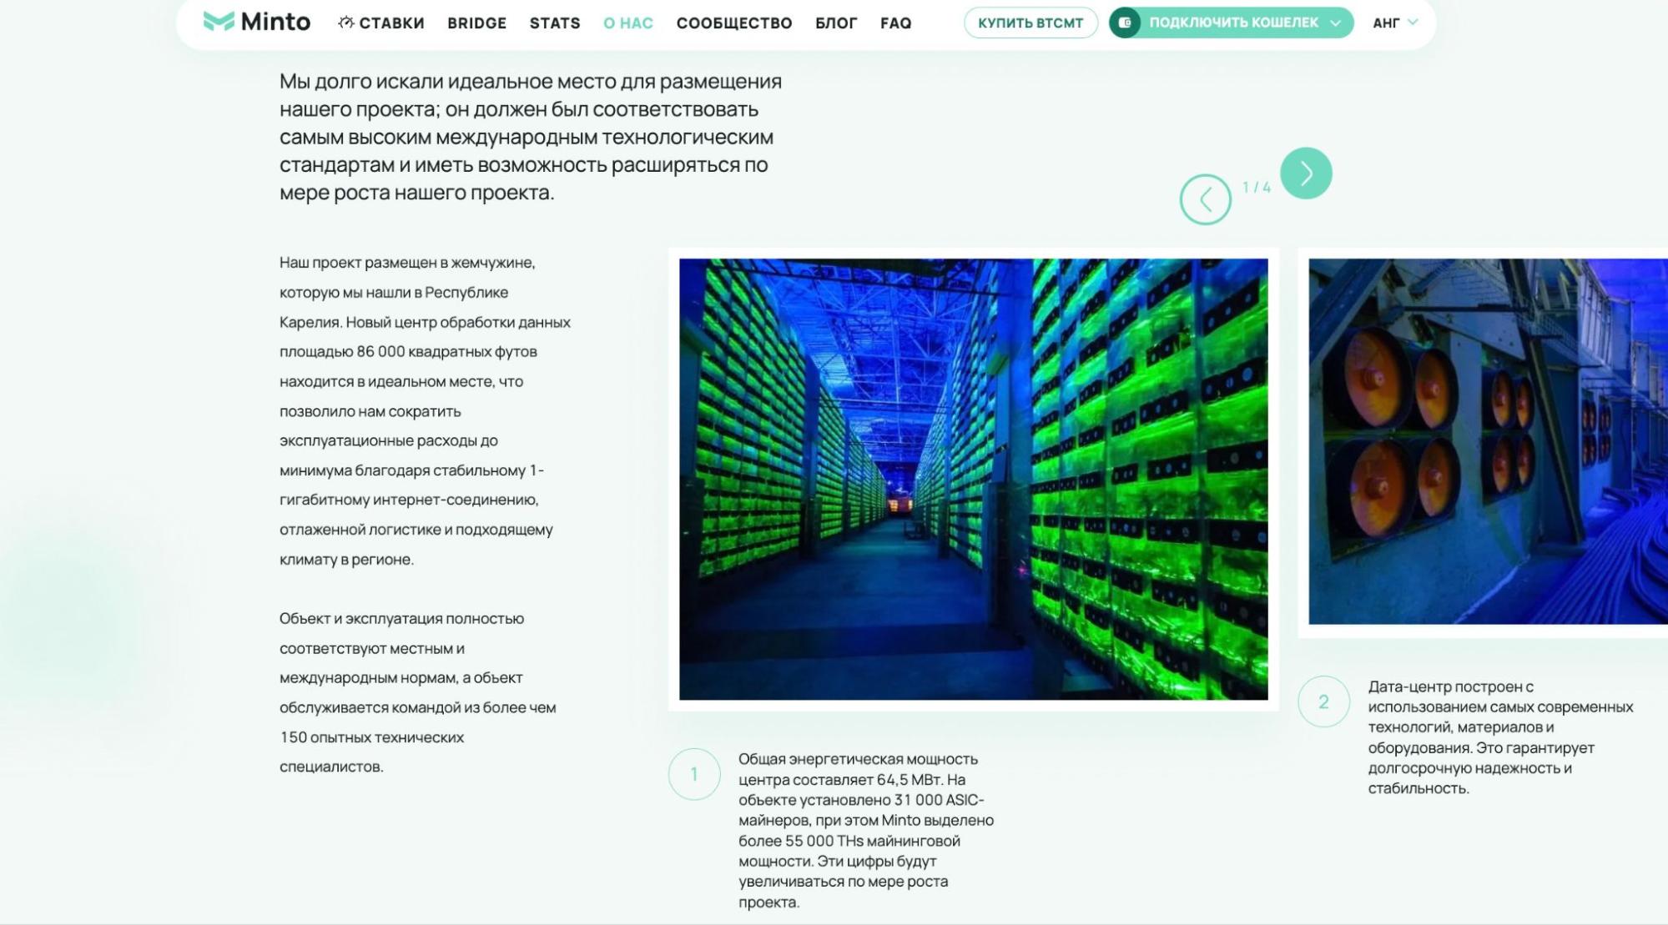Go to the Bridge page
Viewport: 1668px width, 925px height.
tap(476, 23)
